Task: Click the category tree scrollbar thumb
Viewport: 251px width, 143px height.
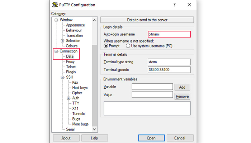Action: click(94, 86)
